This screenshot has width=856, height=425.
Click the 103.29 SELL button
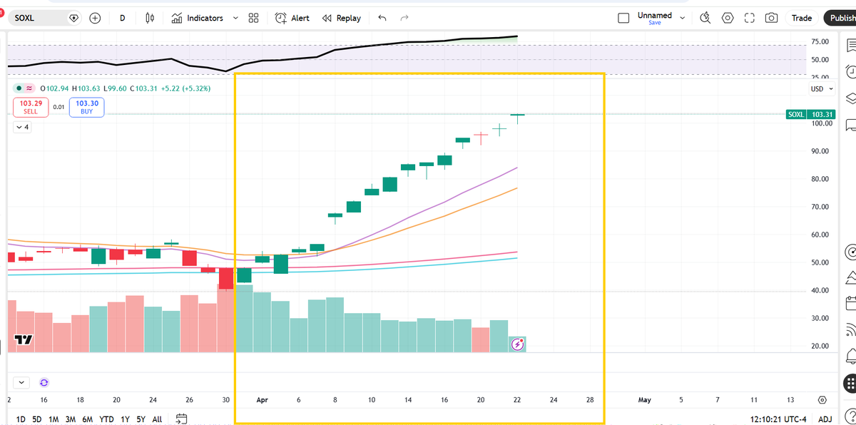coord(31,107)
